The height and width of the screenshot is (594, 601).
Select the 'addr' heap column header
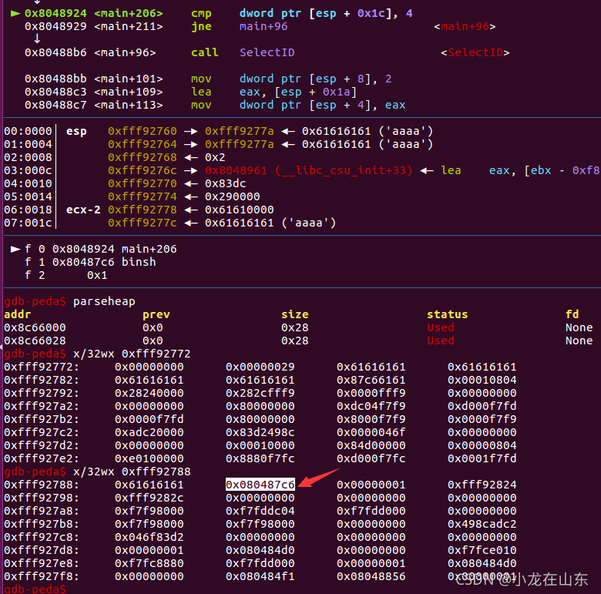point(17,314)
